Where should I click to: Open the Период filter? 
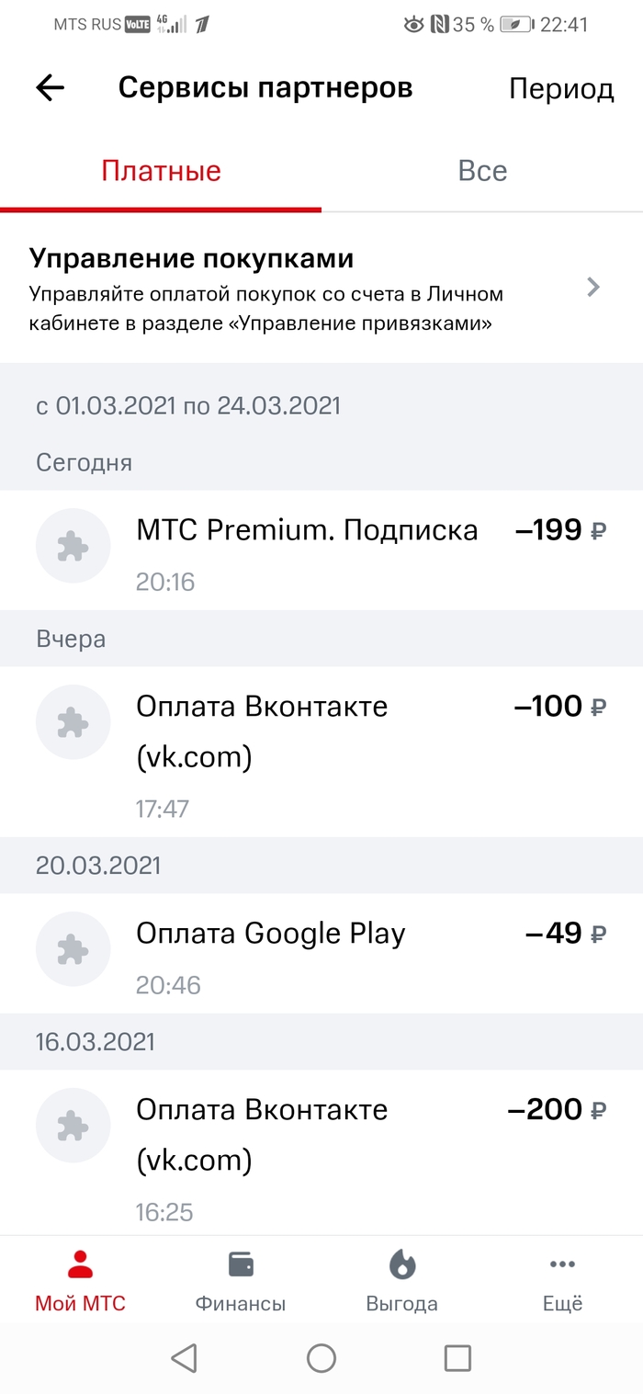tap(560, 89)
